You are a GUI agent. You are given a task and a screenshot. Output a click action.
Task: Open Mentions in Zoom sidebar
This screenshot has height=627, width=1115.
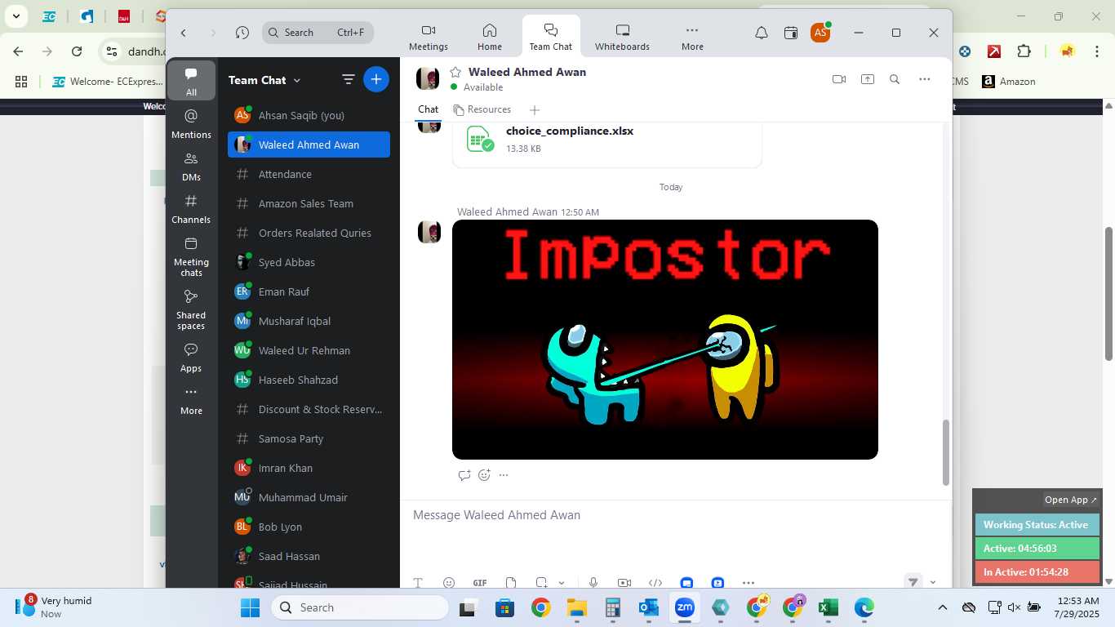191,124
